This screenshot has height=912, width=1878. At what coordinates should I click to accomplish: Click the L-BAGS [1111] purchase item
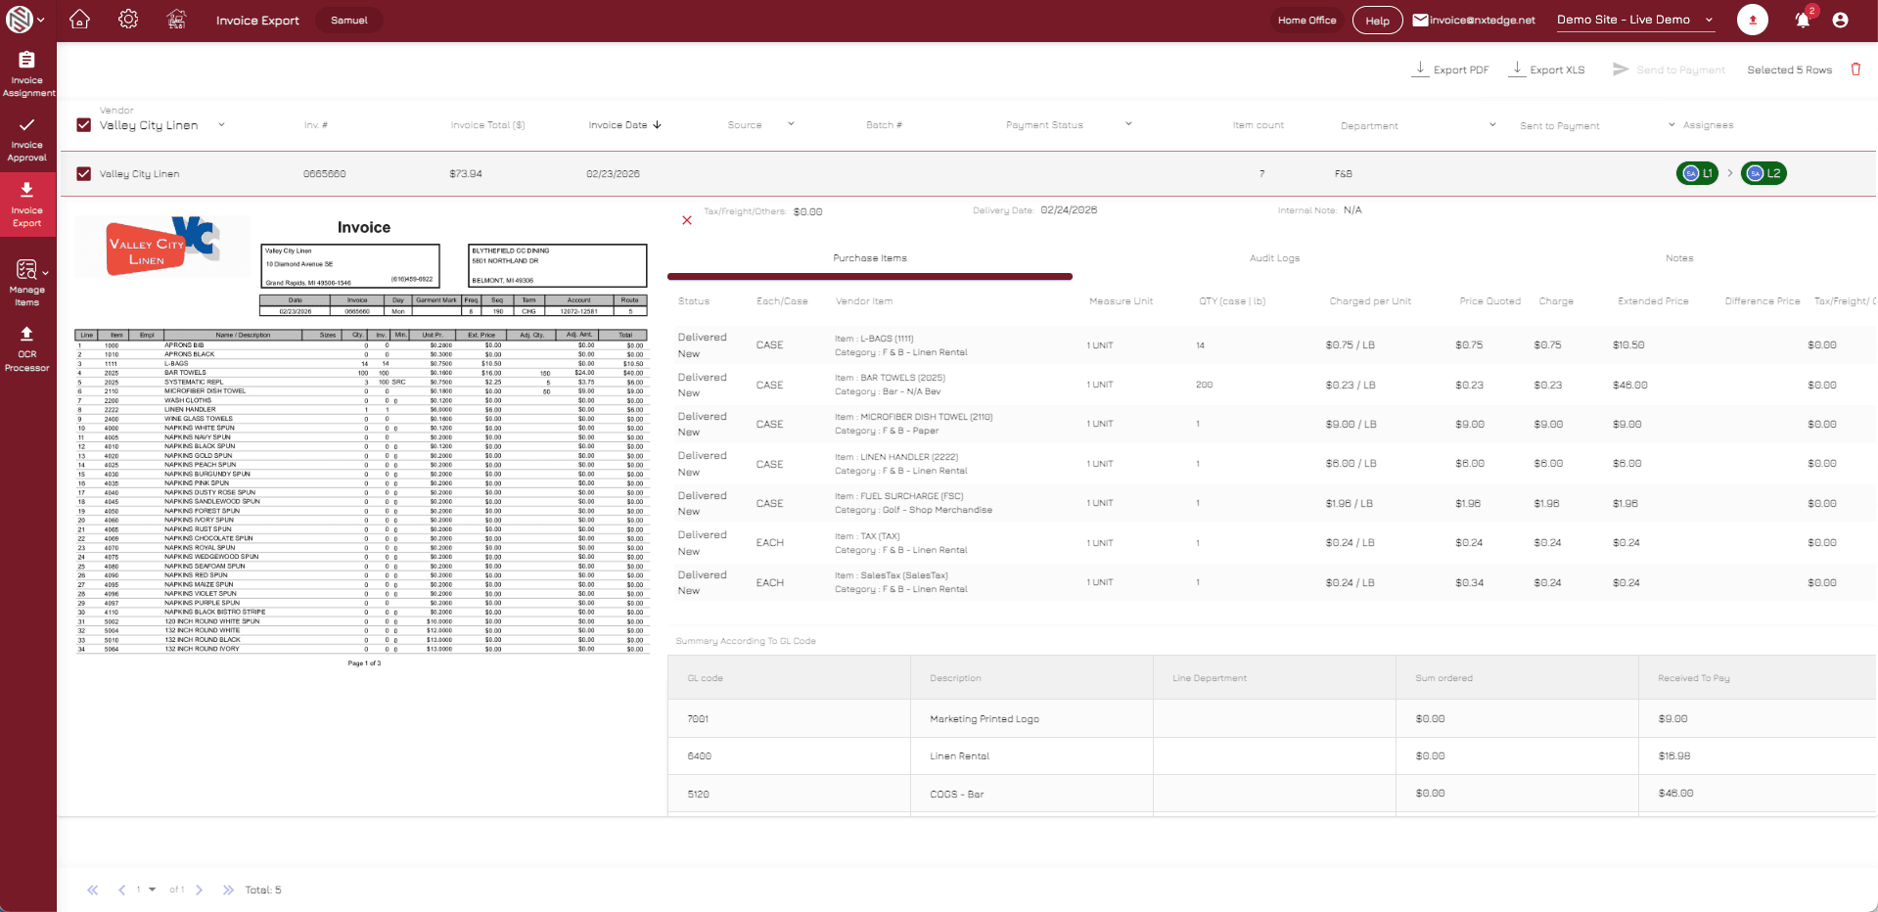(x=874, y=339)
